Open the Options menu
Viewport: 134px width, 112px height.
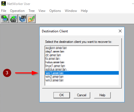tap(55, 11)
